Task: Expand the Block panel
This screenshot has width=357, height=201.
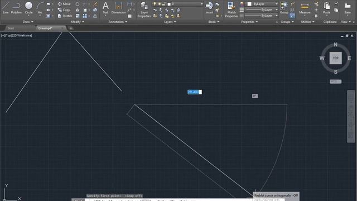Action: coord(214,22)
